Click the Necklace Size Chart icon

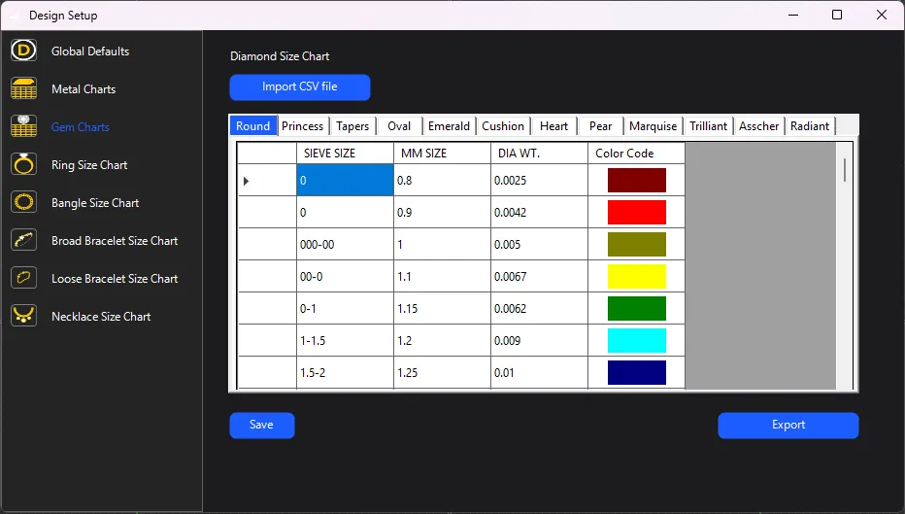click(x=24, y=316)
